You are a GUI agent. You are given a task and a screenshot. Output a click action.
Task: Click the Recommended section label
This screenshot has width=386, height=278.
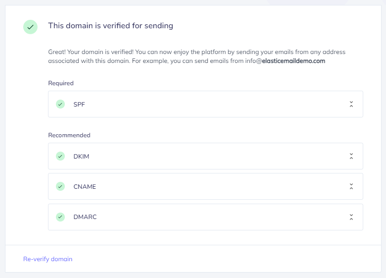click(x=69, y=135)
